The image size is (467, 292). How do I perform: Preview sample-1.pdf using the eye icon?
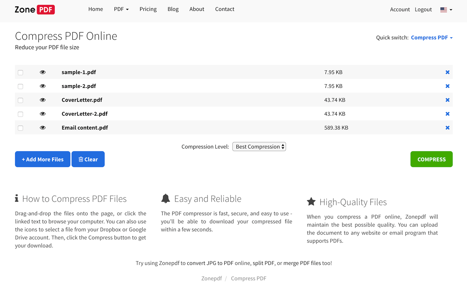(x=43, y=72)
